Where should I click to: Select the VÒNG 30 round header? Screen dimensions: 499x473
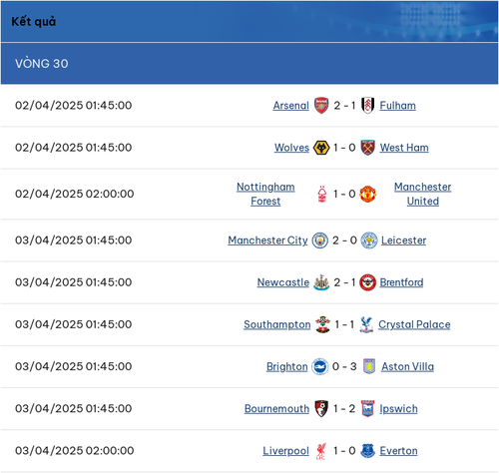coord(249,64)
